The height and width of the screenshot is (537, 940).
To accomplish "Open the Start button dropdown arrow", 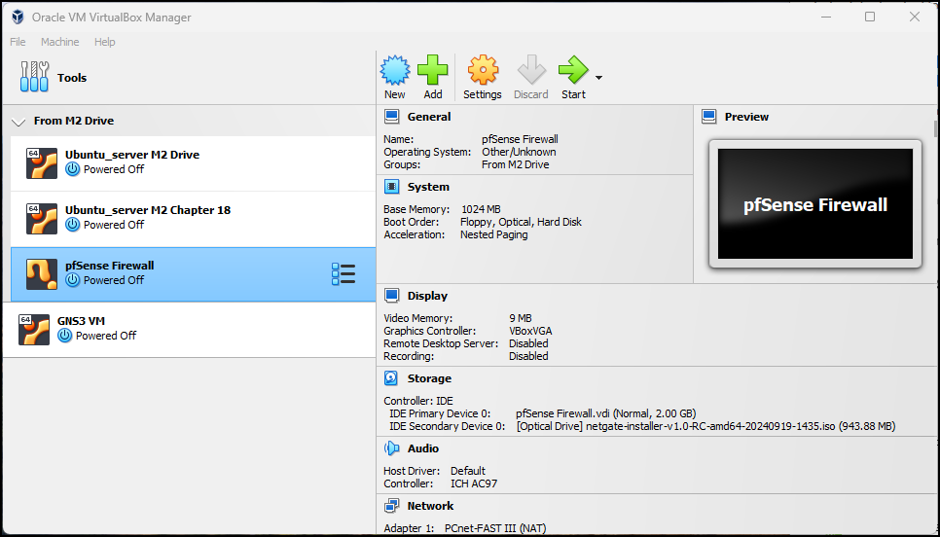I will pyautogui.click(x=598, y=78).
